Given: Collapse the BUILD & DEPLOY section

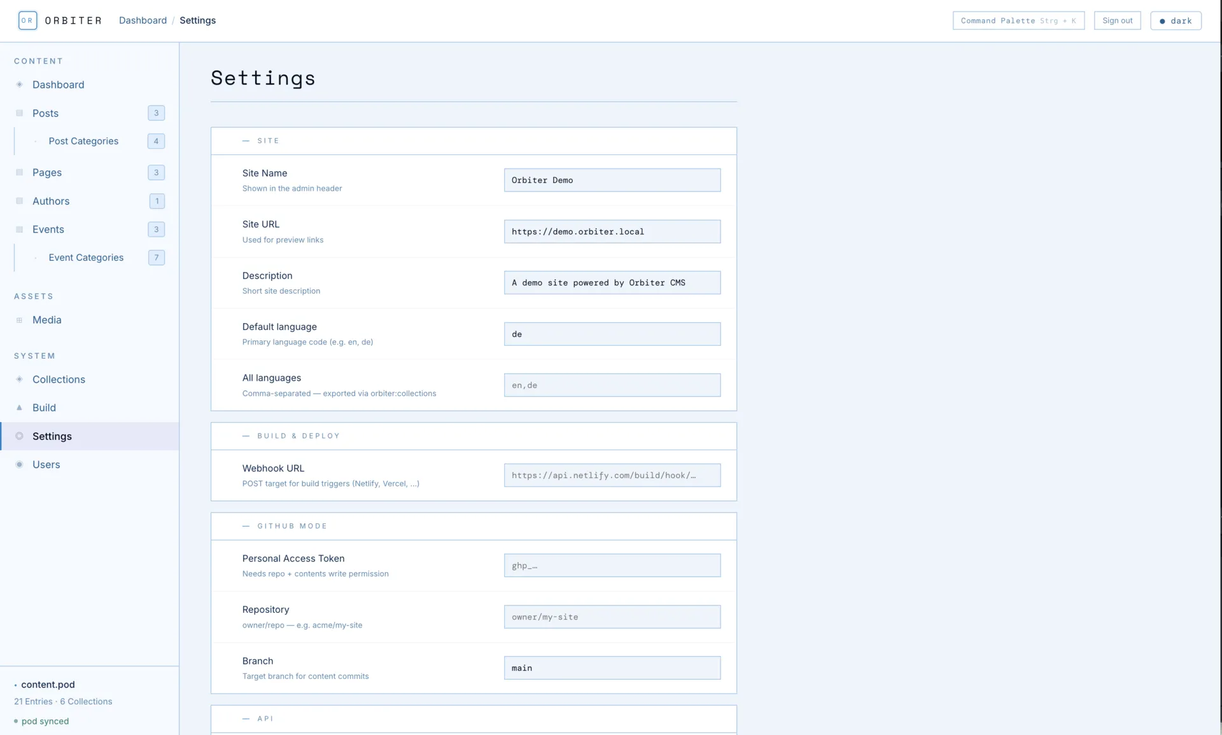Looking at the screenshot, I should [298, 436].
